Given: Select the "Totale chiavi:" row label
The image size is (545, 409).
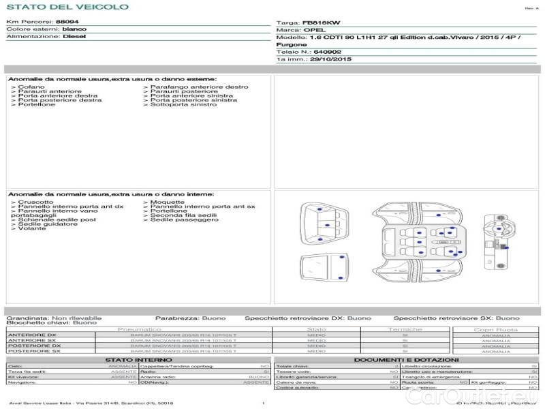Looking at the screenshot, I should pos(292,366).
